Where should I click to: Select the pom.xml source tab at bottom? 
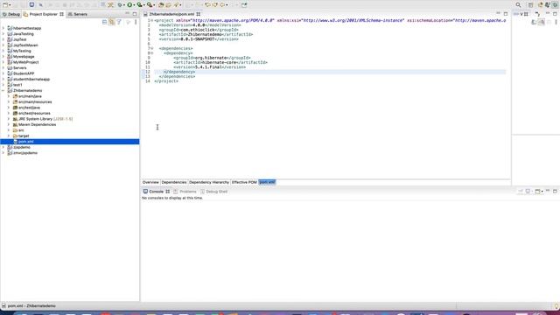click(267, 182)
